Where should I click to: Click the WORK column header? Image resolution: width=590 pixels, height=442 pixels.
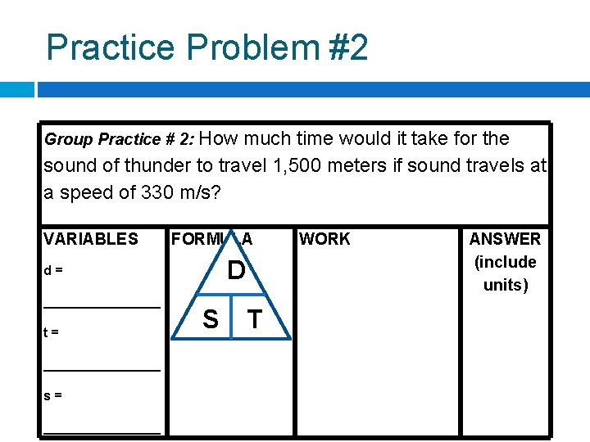324,239
